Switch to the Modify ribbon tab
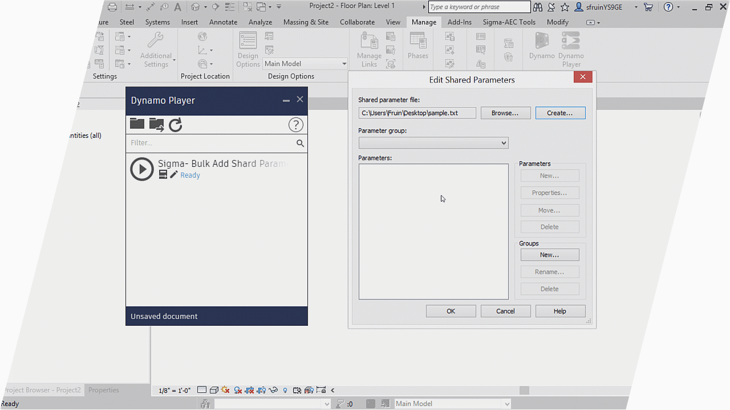Viewport: 730px width, 410px height. (557, 22)
